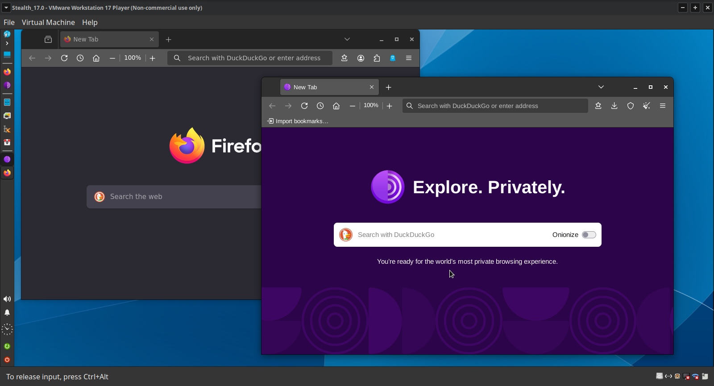Open history clock icon in Firefox window

coord(80,58)
